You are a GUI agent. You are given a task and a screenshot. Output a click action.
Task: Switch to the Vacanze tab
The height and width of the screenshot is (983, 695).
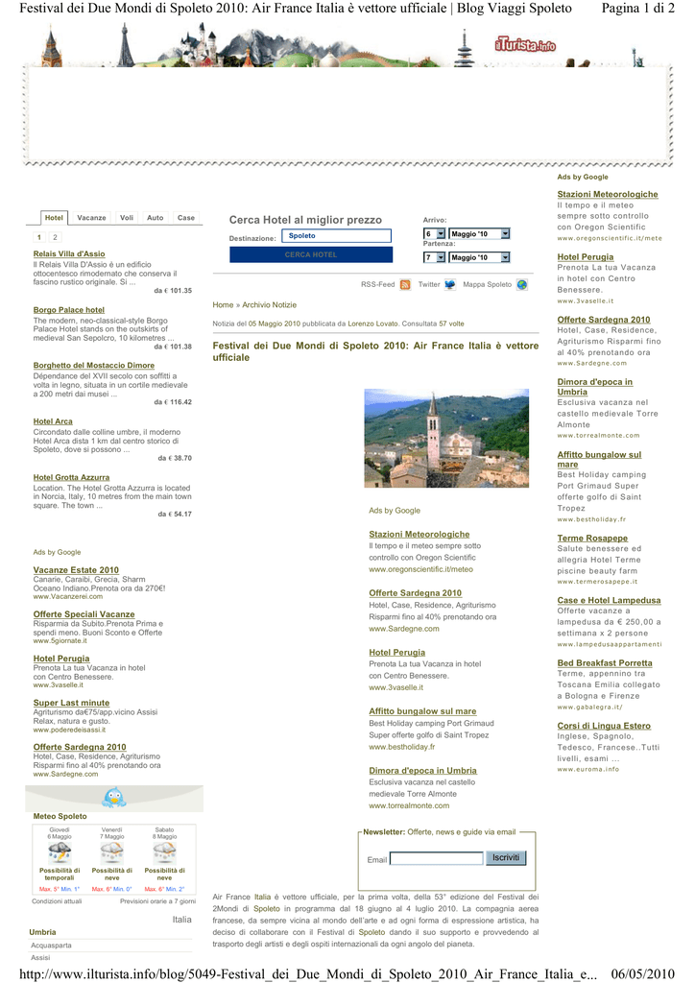92,218
